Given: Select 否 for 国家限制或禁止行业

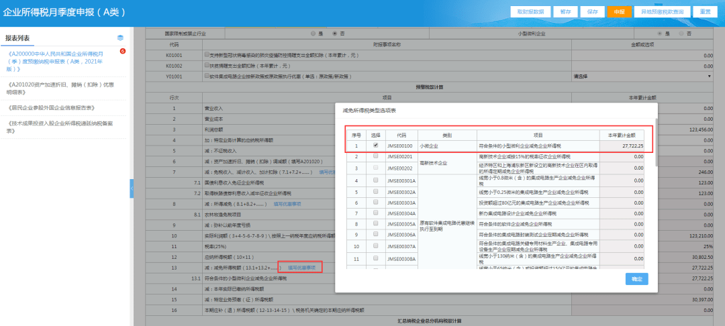Looking at the screenshot, I should click(x=335, y=34).
